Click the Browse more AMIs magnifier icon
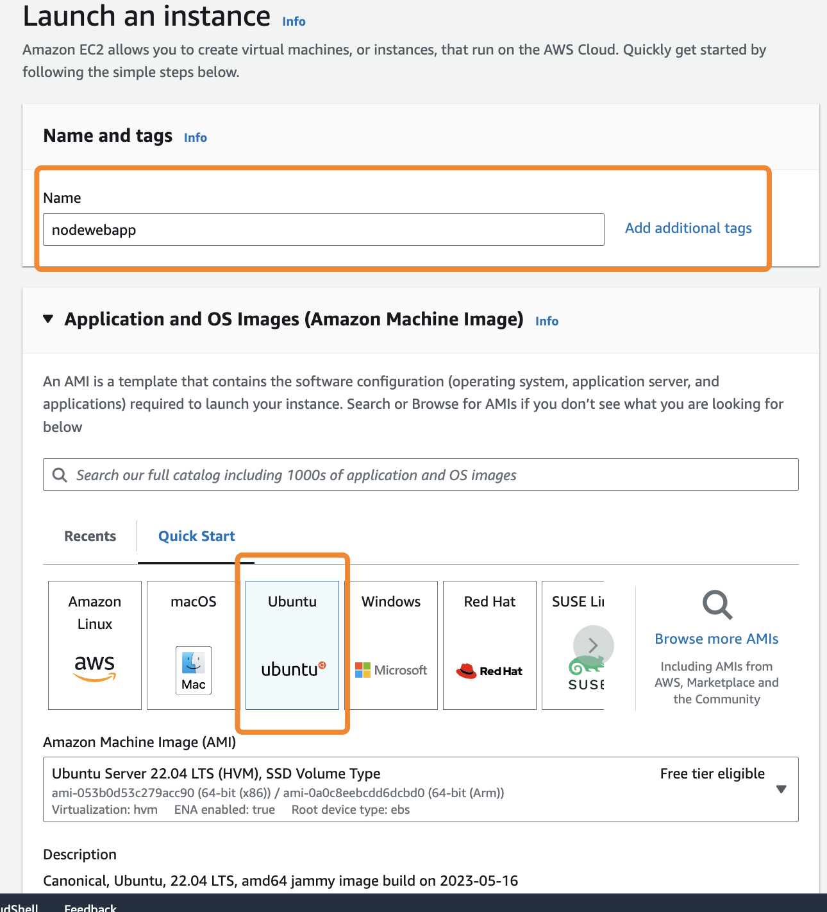 point(717,605)
